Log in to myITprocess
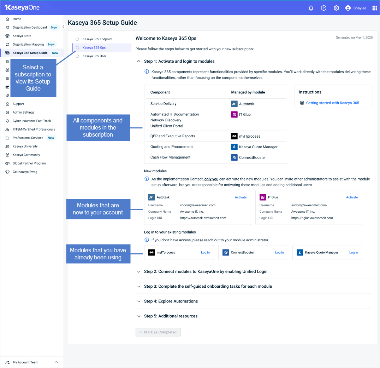Viewport: 380px width, 368px height. tap(205, 252)
